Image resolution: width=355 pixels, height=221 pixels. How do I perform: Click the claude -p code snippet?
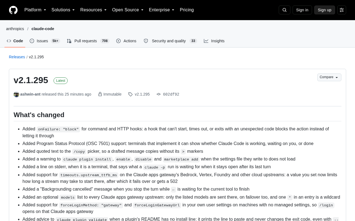(155, 167)
